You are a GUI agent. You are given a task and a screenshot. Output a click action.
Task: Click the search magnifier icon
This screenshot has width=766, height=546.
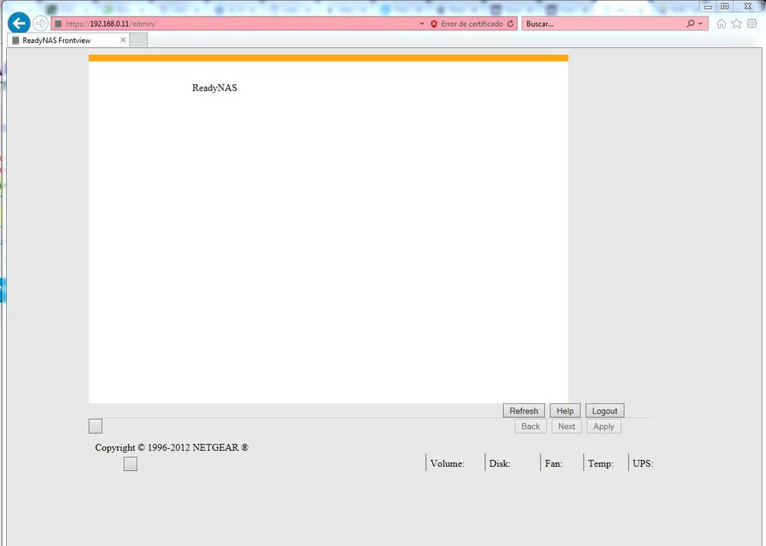691,24
